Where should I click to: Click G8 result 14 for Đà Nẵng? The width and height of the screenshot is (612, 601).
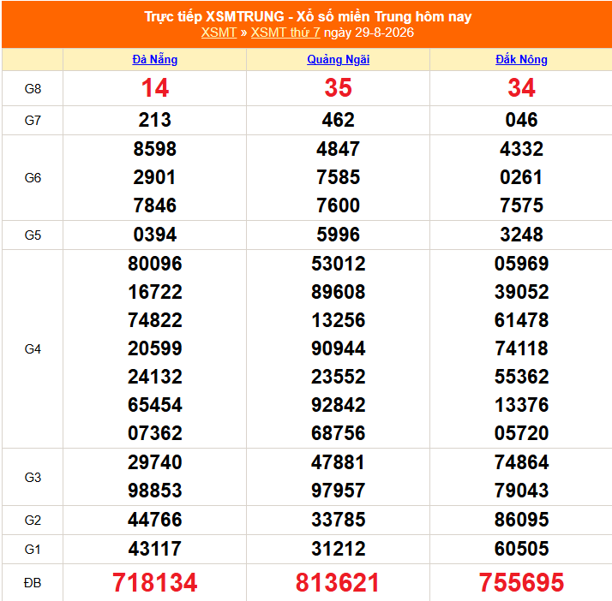click(x=155, y=87)
